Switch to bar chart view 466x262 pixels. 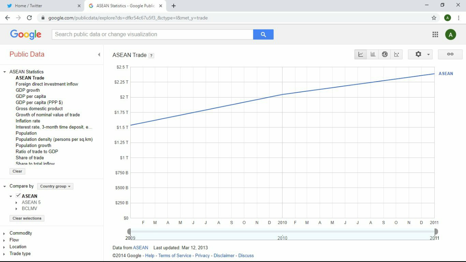[x=373, y=54]
